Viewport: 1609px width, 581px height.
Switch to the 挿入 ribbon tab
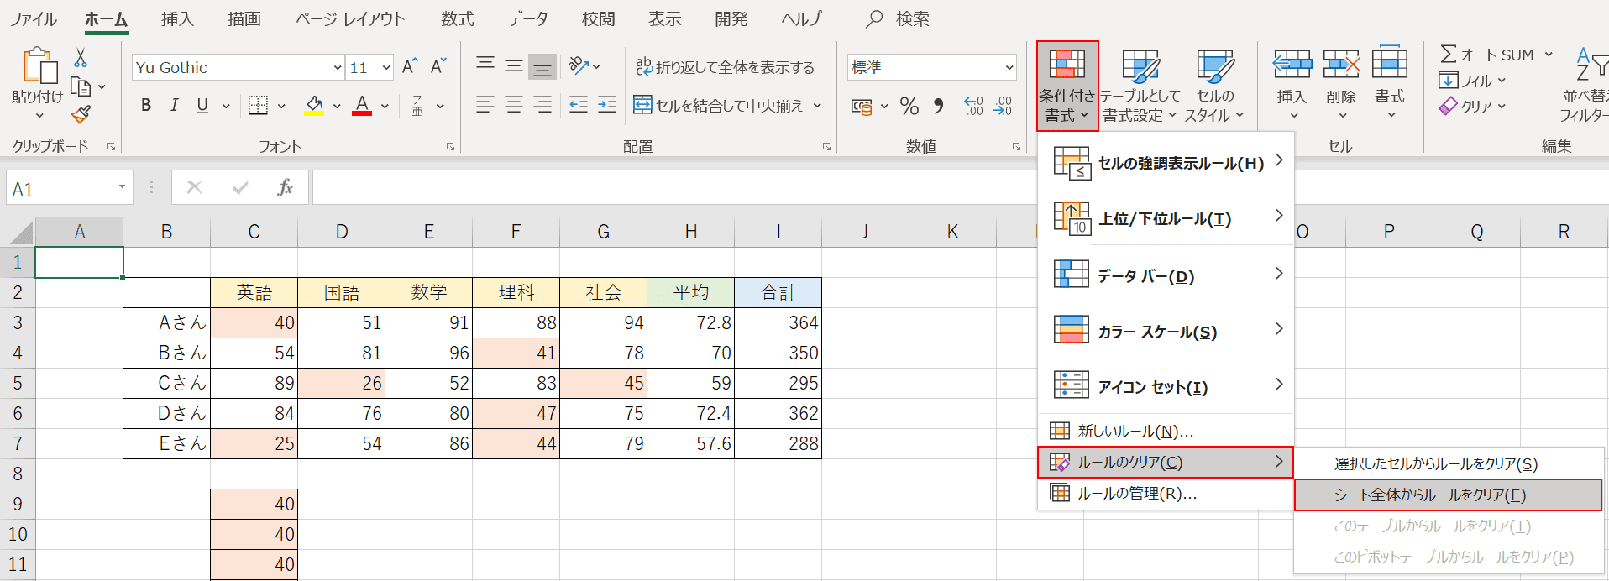[x=177, y=18]
